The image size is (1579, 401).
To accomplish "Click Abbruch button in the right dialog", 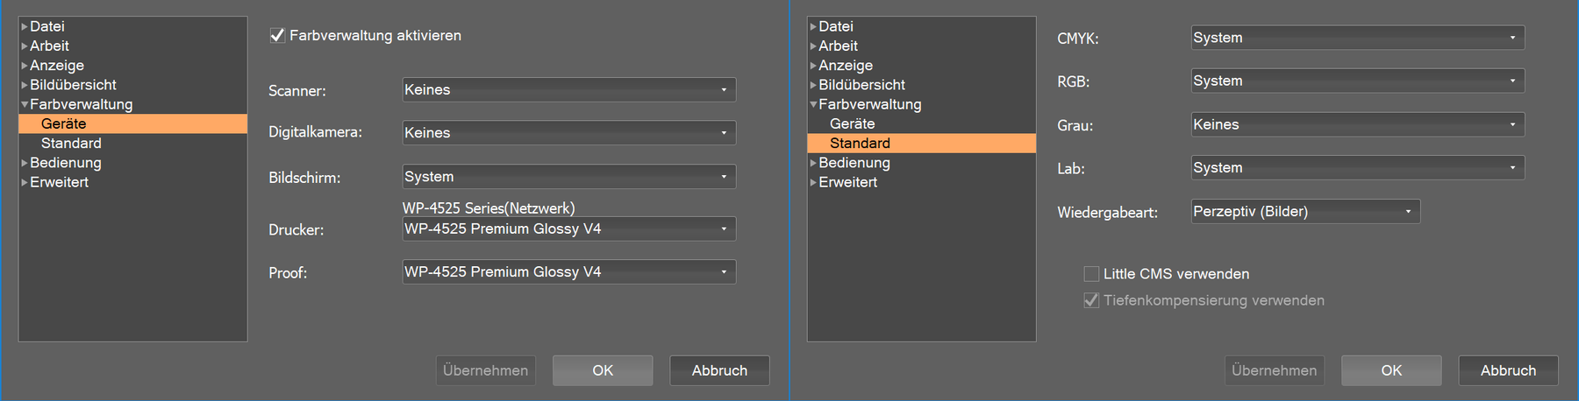I will click(1508, 370).
